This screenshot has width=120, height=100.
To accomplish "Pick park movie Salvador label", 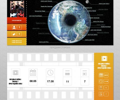I will click(x=96, y=30).
